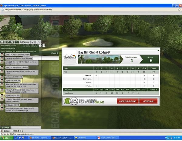The width and height of the screenshot is (182, 141).
Task: Select the 'To' recipient icon in chat toolbar
Action: 12,42
